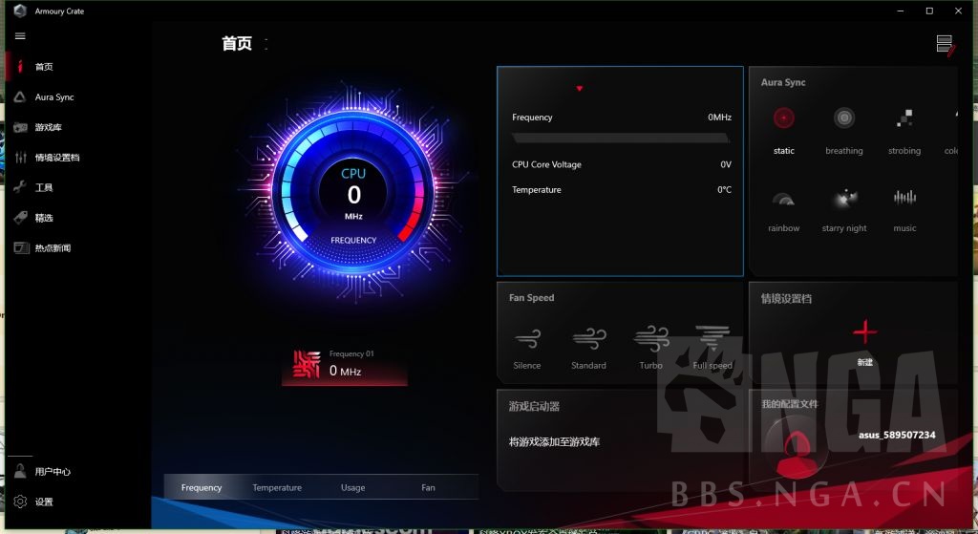Expand the red dropdown arrow in stats panel

tap(580, 89)
